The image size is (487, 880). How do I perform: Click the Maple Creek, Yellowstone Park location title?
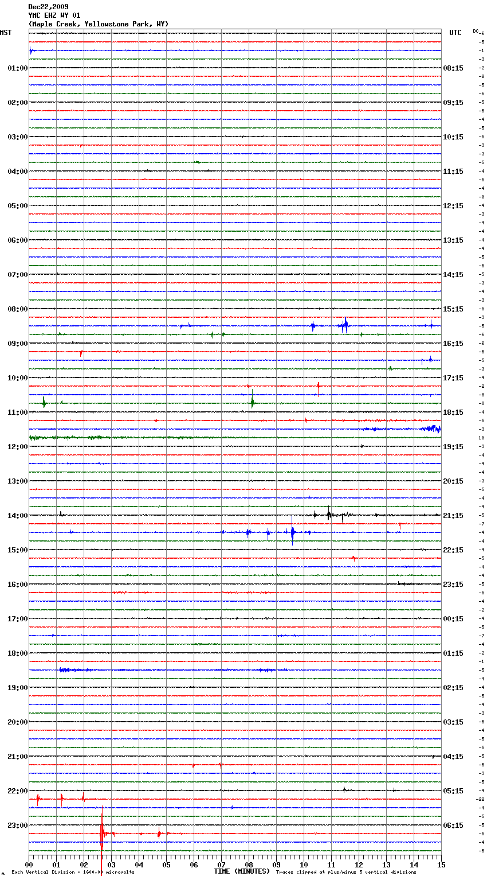point(99,24)
